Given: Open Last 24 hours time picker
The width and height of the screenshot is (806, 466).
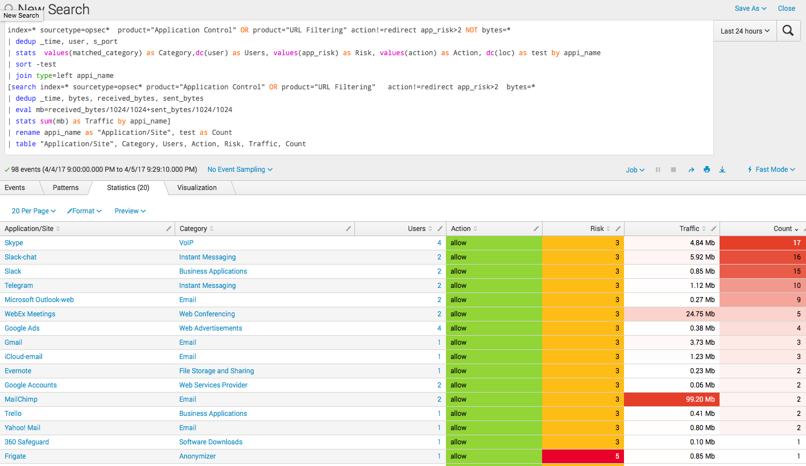Looking at the screenshot, I should pos(745,31).
